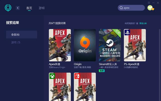Click the 联系U妹 link
The image size is (161, 101).
coord(143,23)
